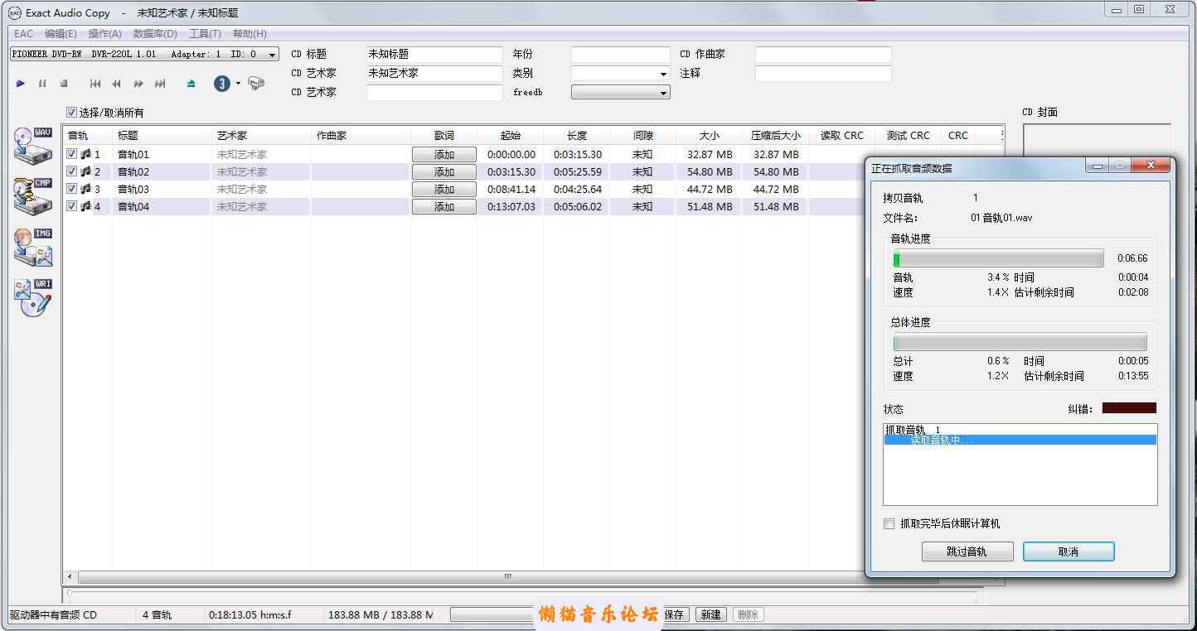Open the freedb dropdown
This screenshot has height=631, width=1197.
tap(621, 92)
